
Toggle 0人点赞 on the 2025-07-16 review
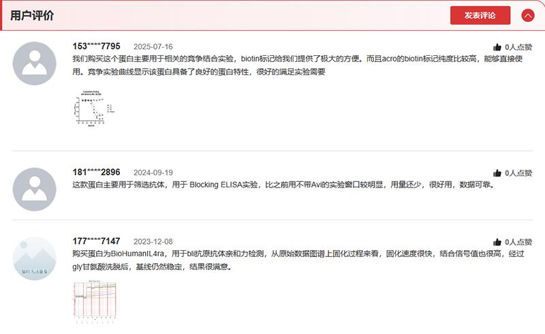[x=518, y=48]
